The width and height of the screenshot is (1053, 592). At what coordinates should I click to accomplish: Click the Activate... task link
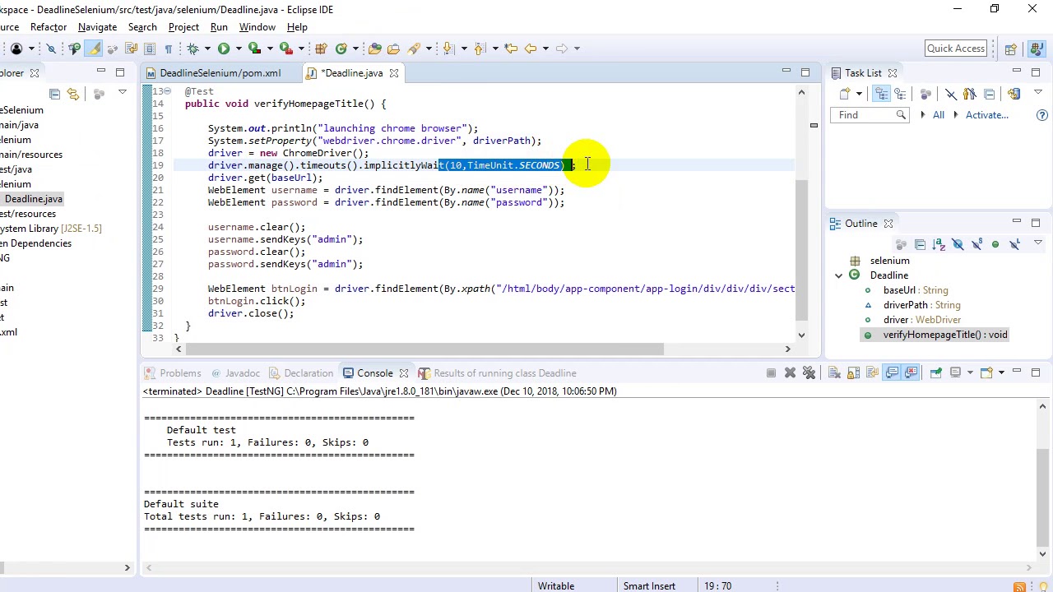click(x=987, y=115)
